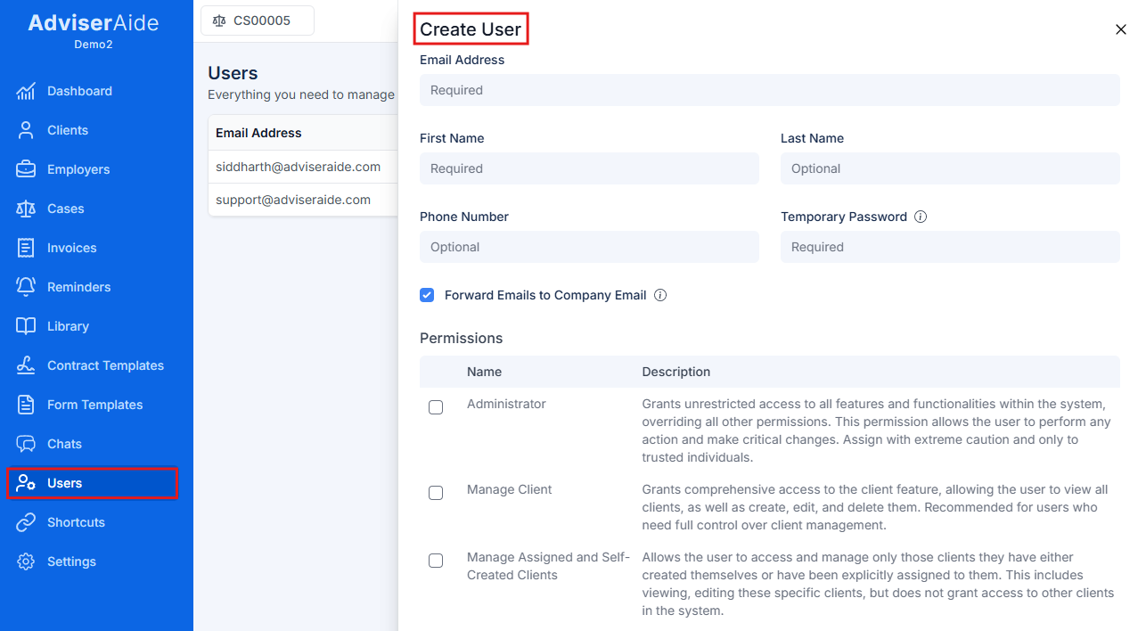Enable Manage Assigned and Self-Created Clients
Image resolution: width=1138 pixels, height=631 pixels.
click(436, 561)
